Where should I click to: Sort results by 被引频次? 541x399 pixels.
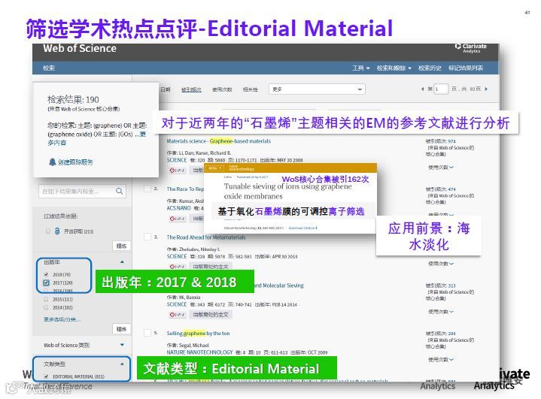pyautogui.click(x=191, y=89)
